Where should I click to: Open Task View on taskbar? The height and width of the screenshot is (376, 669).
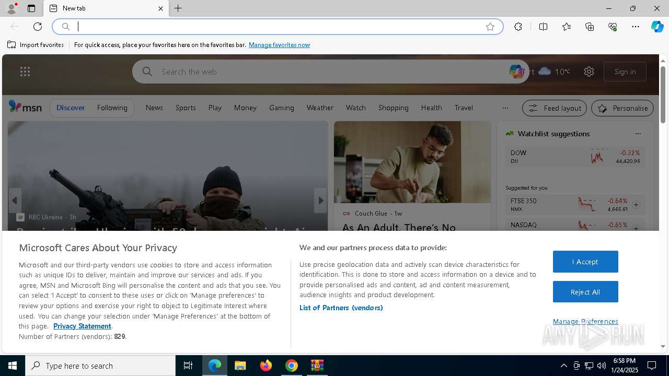[188, 366]
